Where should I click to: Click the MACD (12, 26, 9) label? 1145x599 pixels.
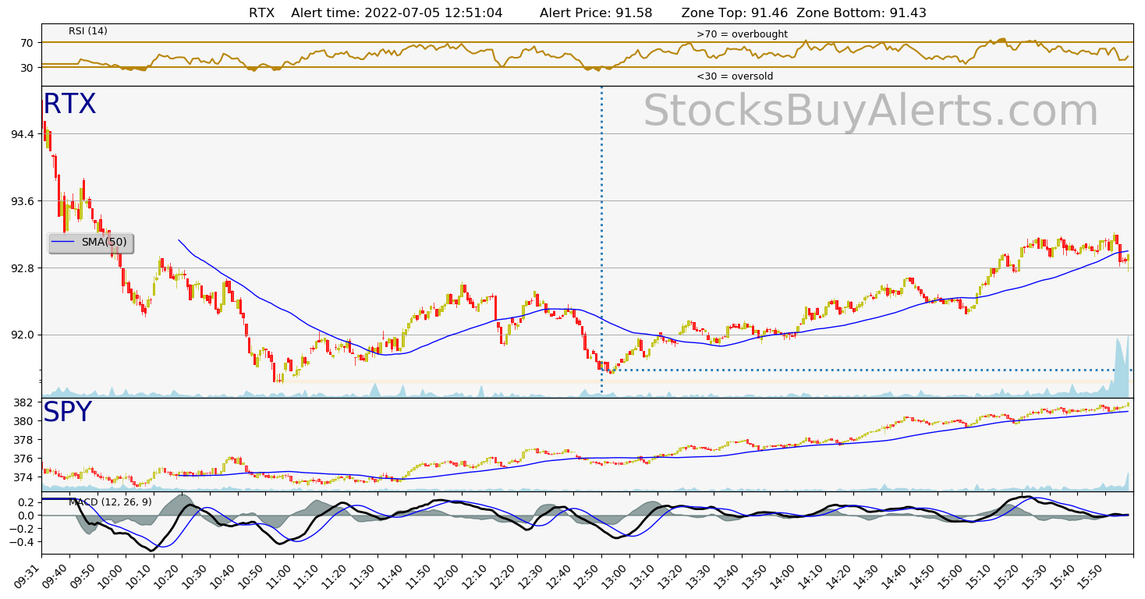pyautogui.click(x=110, y=502)
